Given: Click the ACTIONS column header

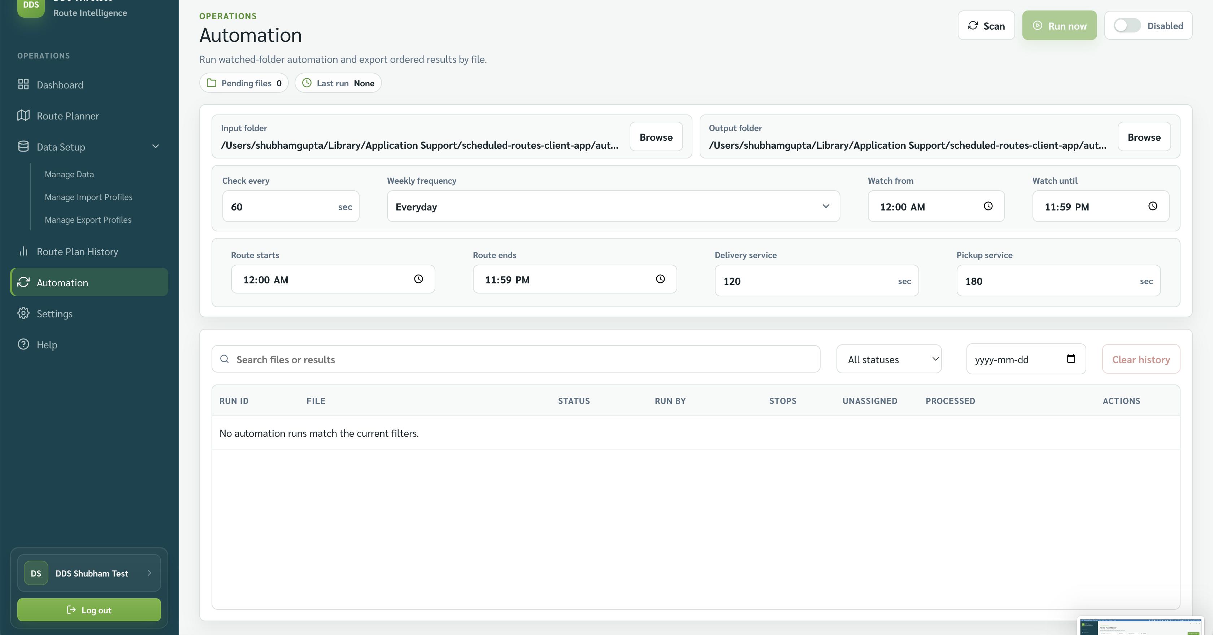Looking at the screenshot, I should point(1121,401).
